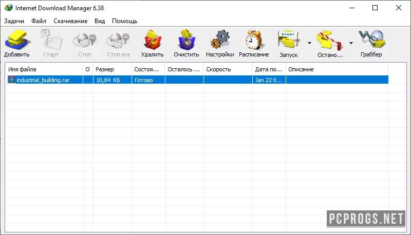Sort by the Имя файла column header
The height and width of the screenshot is (235, 411).
click(44, 69)
